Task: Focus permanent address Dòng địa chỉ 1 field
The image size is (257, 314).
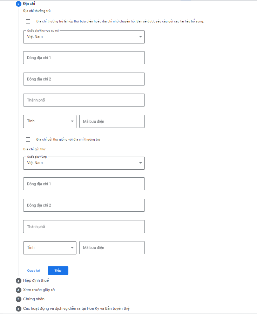Action: coord(84,58)
